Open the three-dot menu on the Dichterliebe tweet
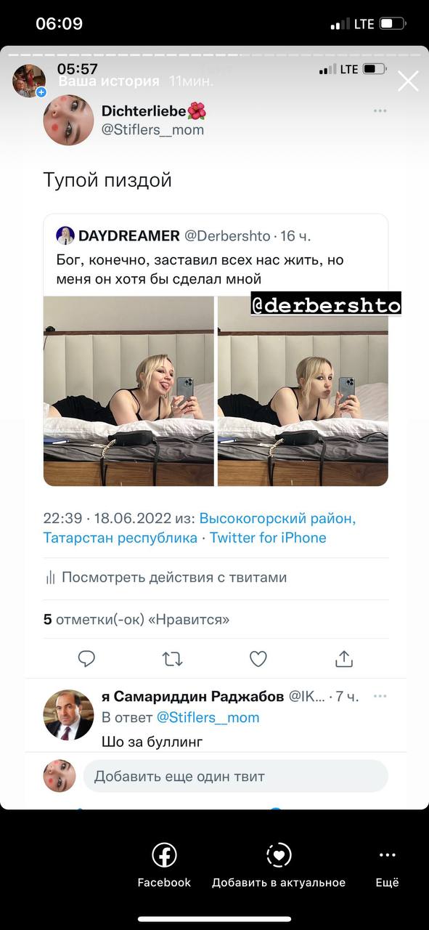Viewport: 429px width, 930px height. click(380, 111)
